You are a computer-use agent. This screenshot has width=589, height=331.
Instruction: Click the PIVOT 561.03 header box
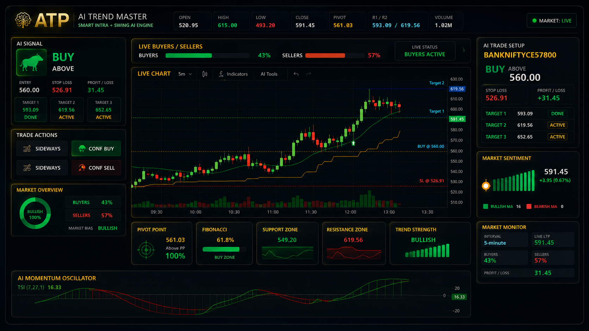click(347, 21)
